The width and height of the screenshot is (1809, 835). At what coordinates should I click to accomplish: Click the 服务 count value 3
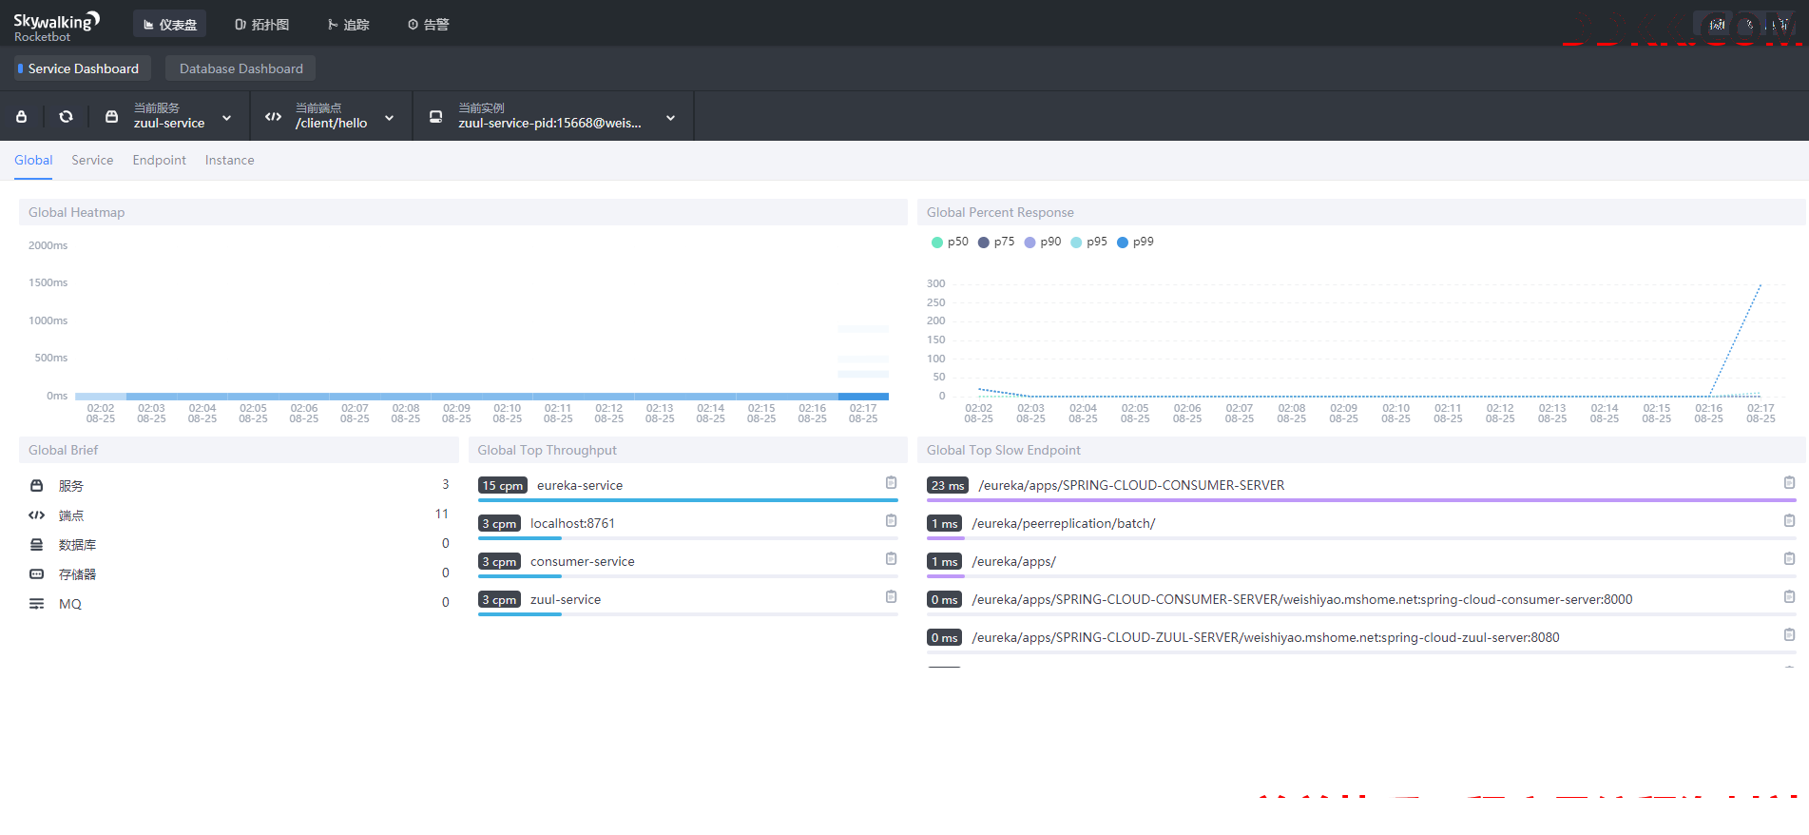point(445,484)
